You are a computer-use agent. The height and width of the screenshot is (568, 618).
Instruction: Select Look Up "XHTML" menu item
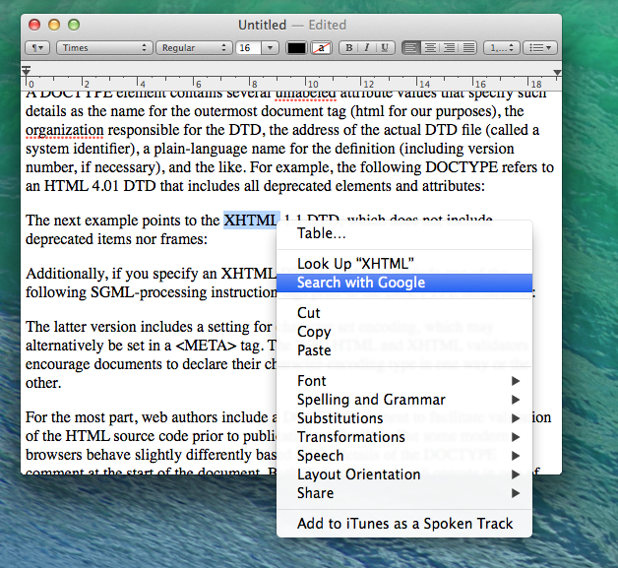(x=404, y=264)
